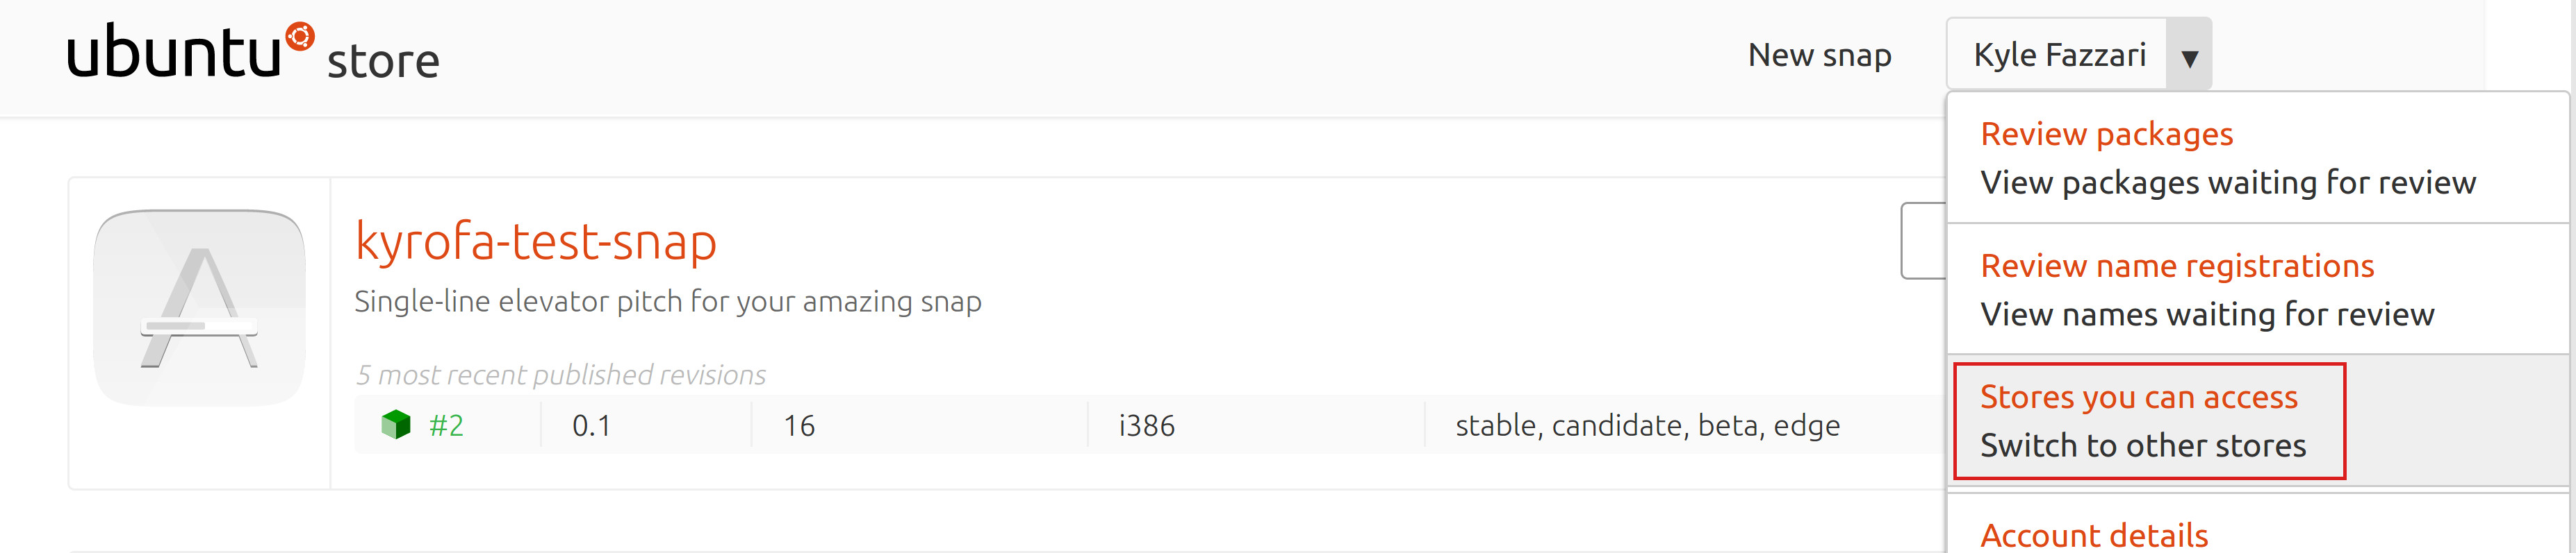
Task: Open the Kyle Fazzari user menu
Action: [x=2059, y=55]
